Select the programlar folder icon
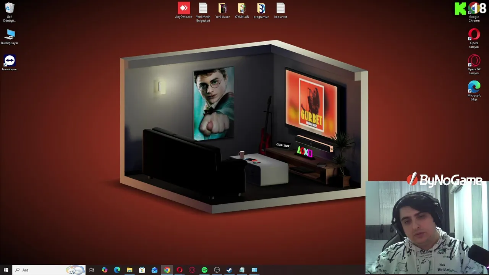 click(x=261, y=10)
